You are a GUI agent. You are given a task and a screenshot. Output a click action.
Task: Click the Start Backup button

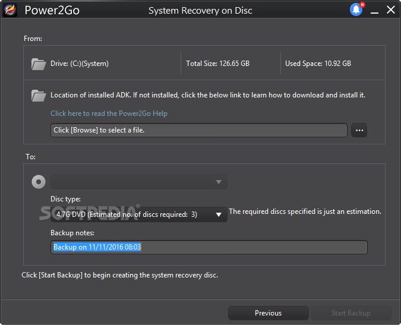click(x=351, y=313)
